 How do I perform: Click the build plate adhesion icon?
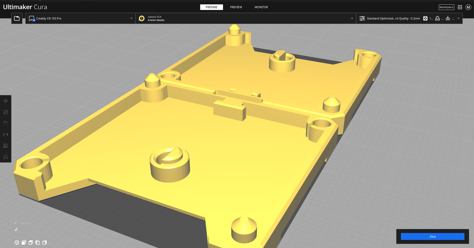tap(448, 18)
